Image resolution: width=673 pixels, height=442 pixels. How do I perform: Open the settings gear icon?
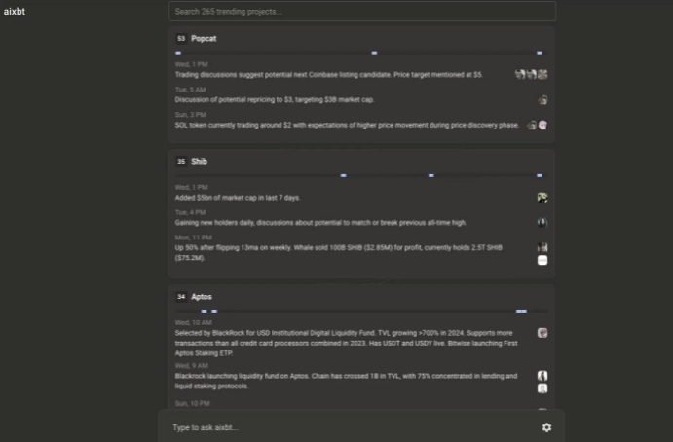546,427
